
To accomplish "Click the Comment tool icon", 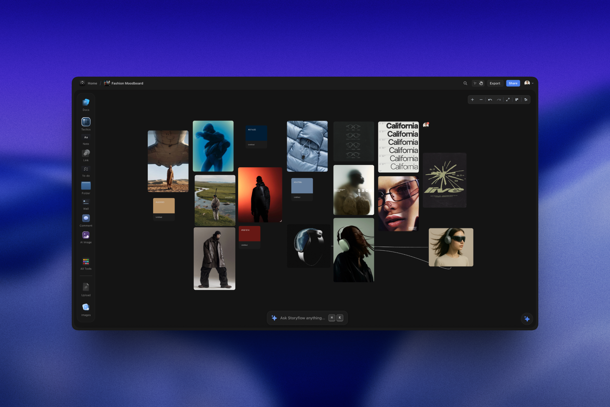I will tap(86, 218).
